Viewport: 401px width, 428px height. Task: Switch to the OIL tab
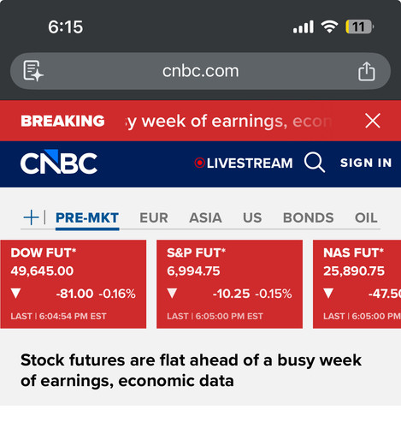(x=366, y=218)
